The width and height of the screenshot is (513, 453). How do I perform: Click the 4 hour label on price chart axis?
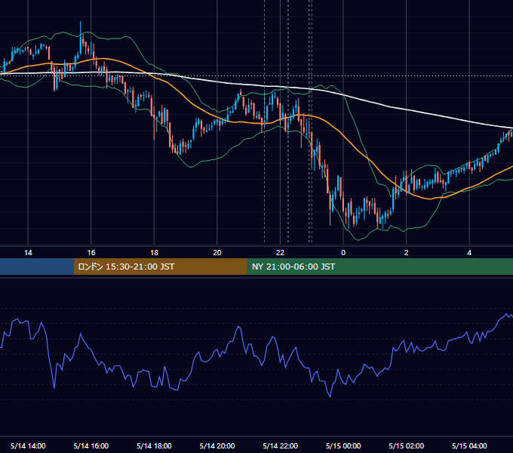point(469,253)
